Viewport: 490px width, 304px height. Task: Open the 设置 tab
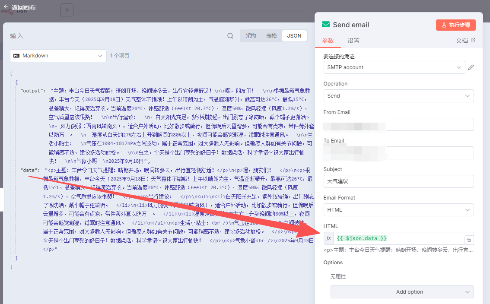(353, 41)
